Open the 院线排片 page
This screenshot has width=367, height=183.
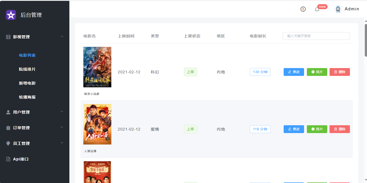(x=27, y=69)
